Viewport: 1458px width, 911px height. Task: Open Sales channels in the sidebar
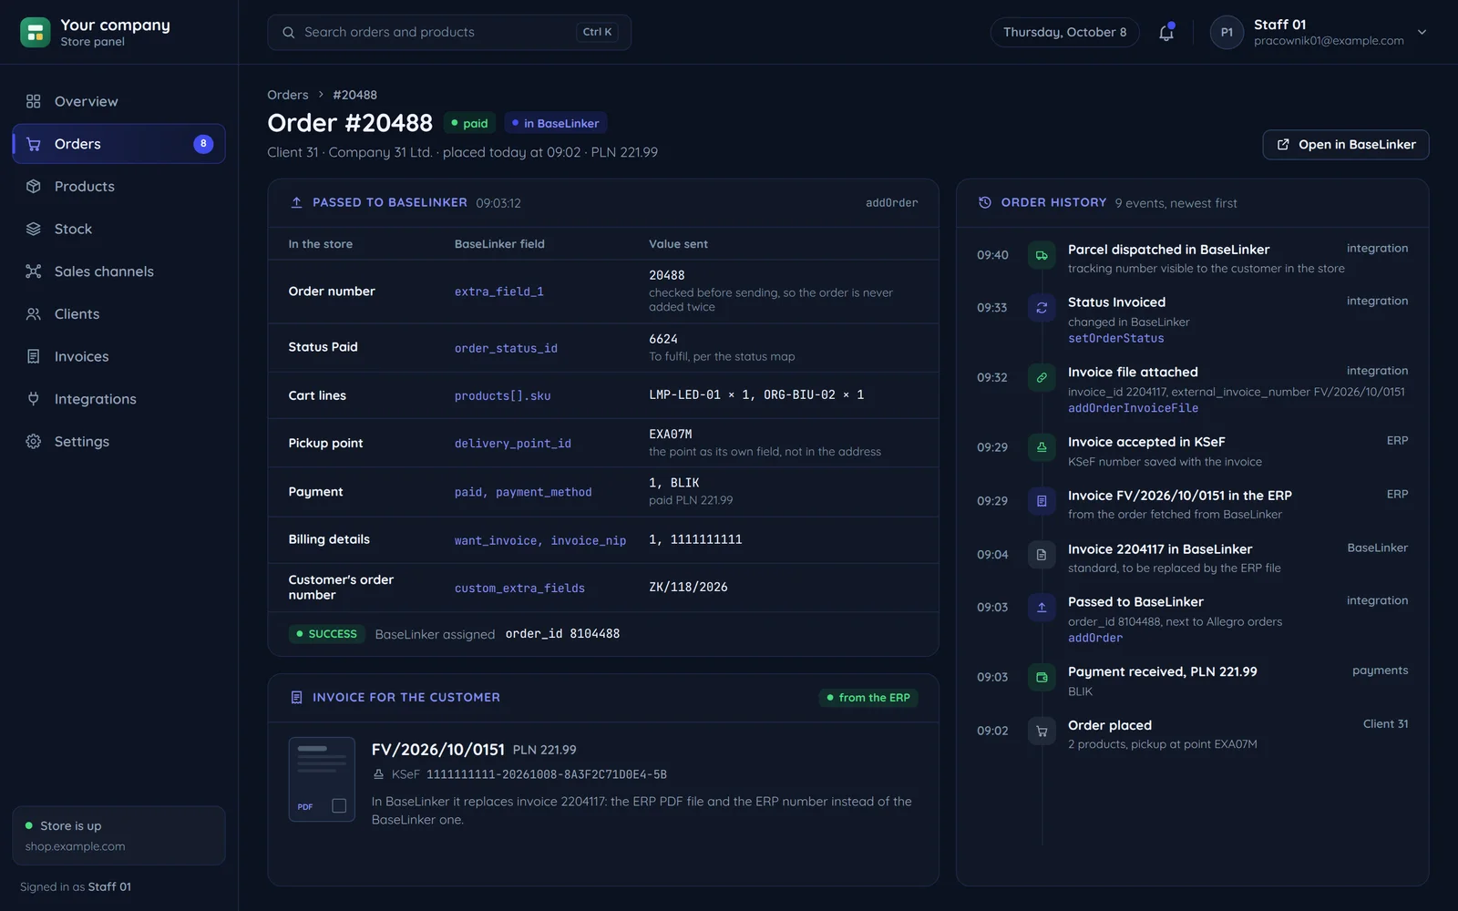coord(118,271)
